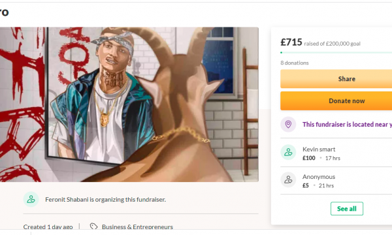Click the Anonymous £5 donation amount
This screenshot has height=235, width=392.
[306, 185]
